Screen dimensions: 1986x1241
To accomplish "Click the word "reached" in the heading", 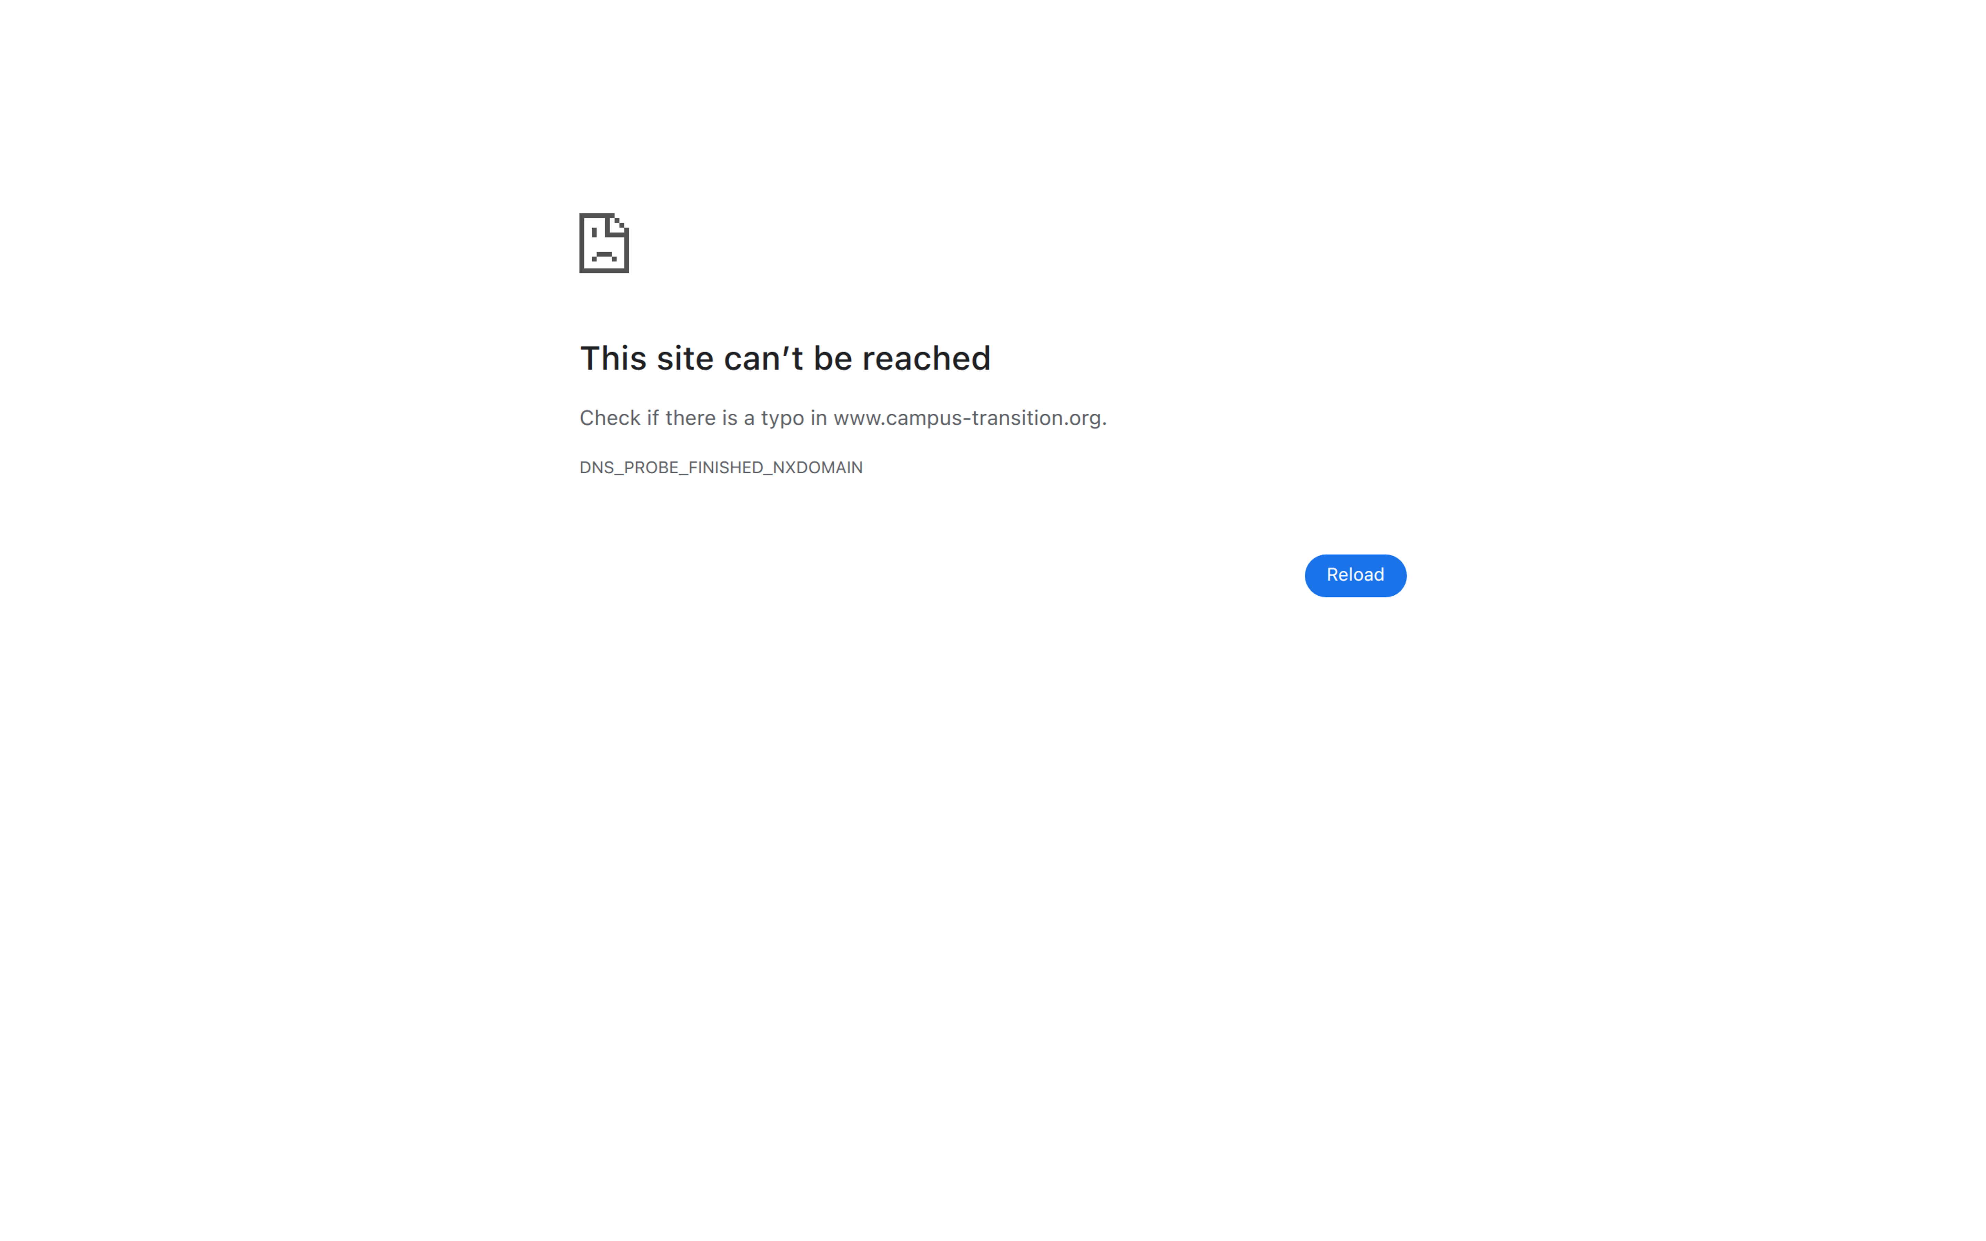I will click(x=926, y=359).
